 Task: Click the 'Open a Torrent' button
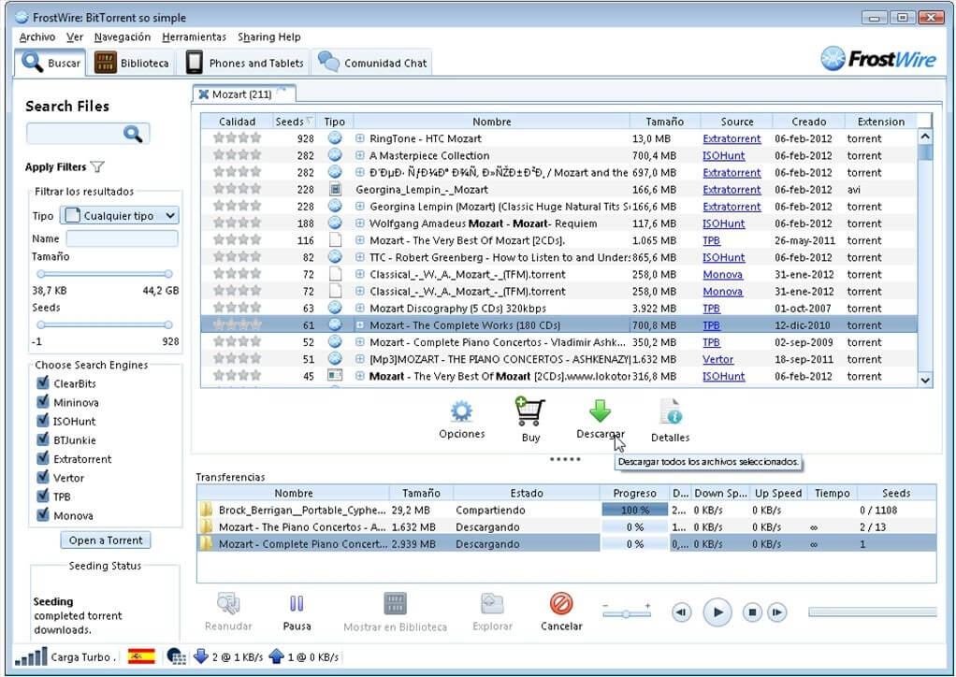pyautogui.click(x=106, y=540)
